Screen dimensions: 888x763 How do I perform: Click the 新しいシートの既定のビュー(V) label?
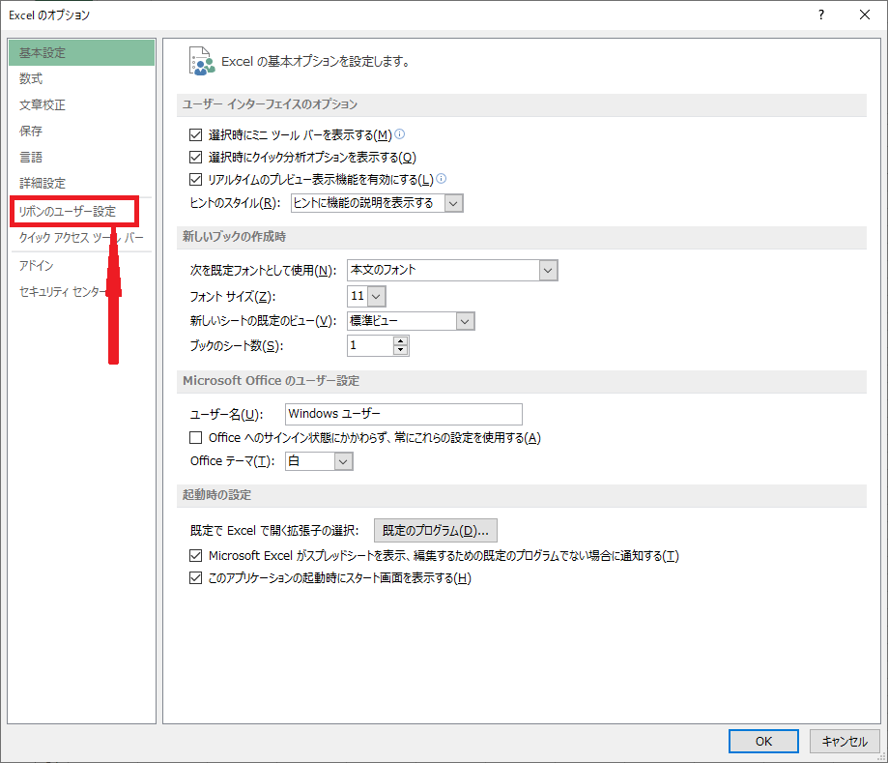pos(264,321)
